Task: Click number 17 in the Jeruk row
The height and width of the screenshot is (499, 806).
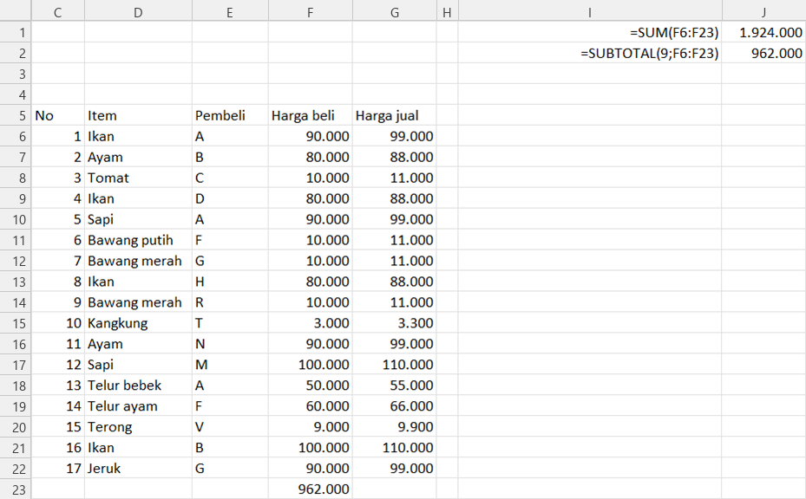Action: tap(58, 468)
